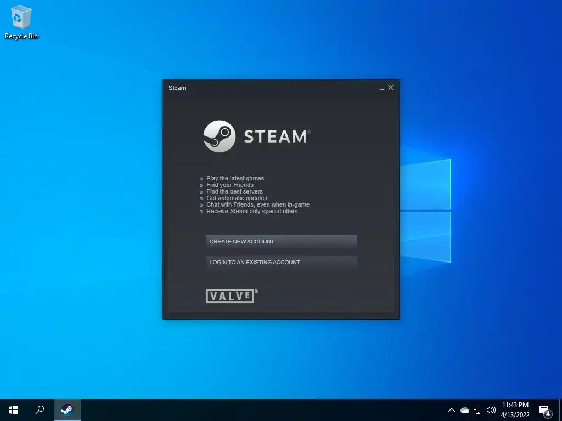Close the Steam window

pos(391,87)
